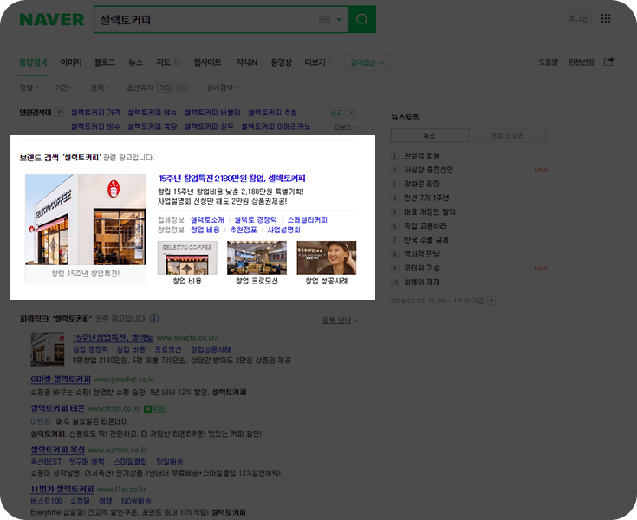
Task: Click the 창업 비용 thumbnail image
Action: click(x=187, y=258)
